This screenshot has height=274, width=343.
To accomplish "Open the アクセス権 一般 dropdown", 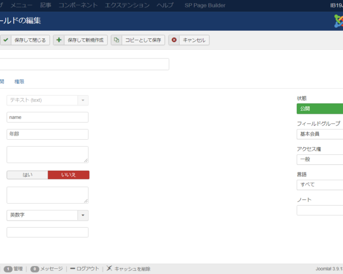I will point(320,159).
